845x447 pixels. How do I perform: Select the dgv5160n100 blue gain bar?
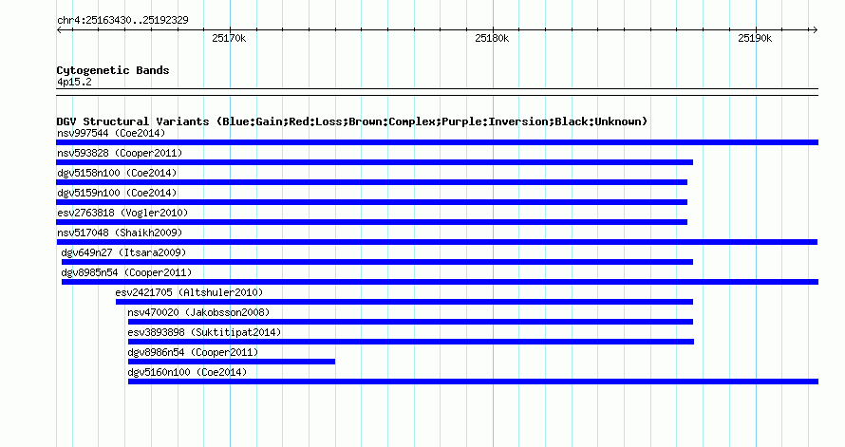(x=473, y=382)
